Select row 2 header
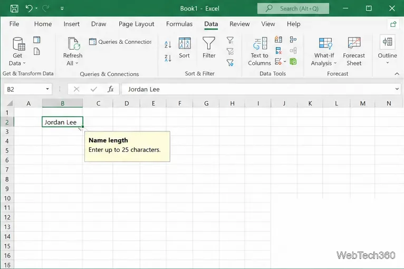This screenshot has height=269, width=404. coord(7,122)
